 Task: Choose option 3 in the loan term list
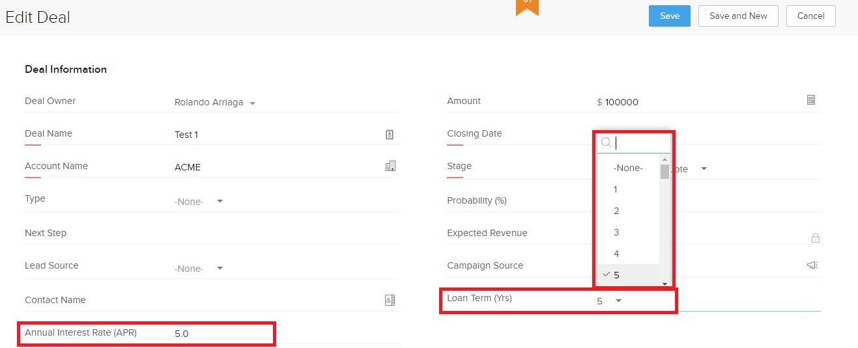[616, 232]
